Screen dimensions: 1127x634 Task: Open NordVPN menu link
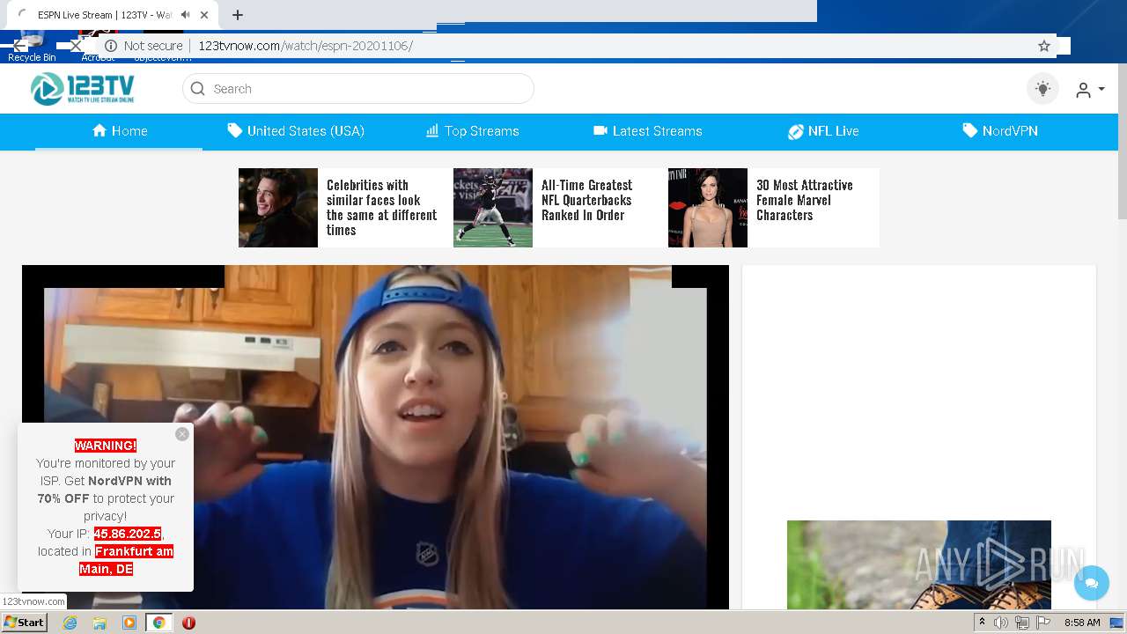coord(999,131)
